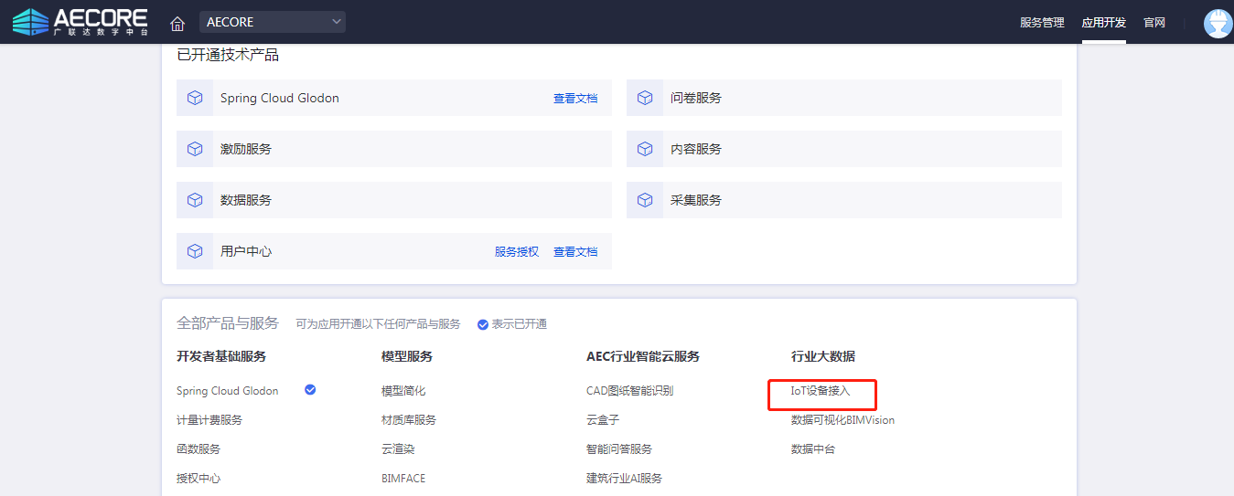The image size is (1234, 496).
Task: Click 服务授权 for 用户中心
Action: point(517,252)
